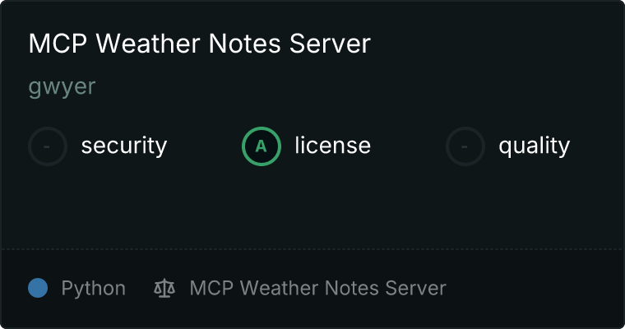Viewport: 625px width, 329px height.
Task: Click the empty quality grade circle
Action: [465, 146]
